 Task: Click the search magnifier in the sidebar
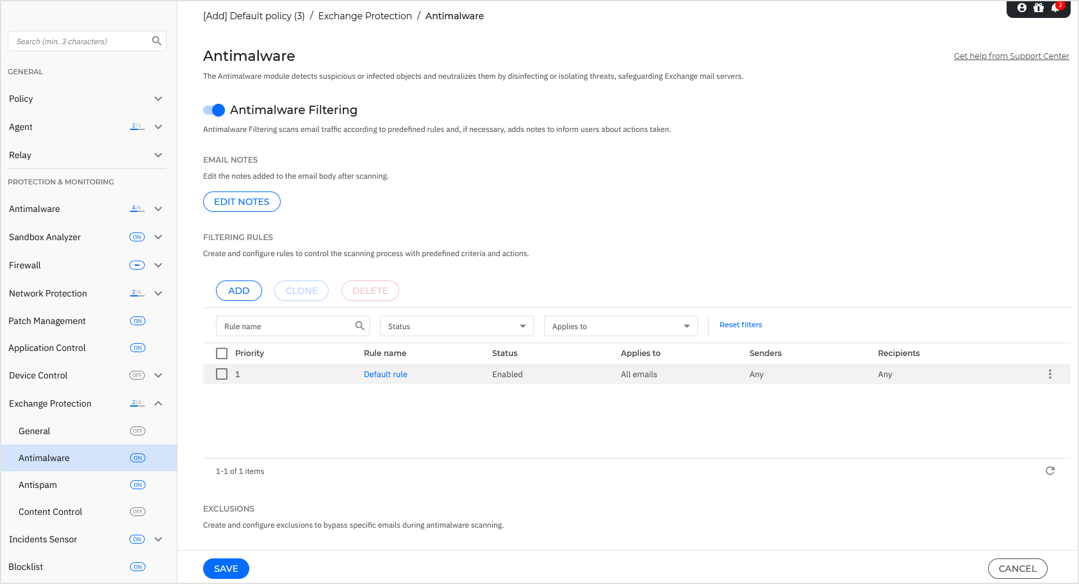[x=156, y=40]
